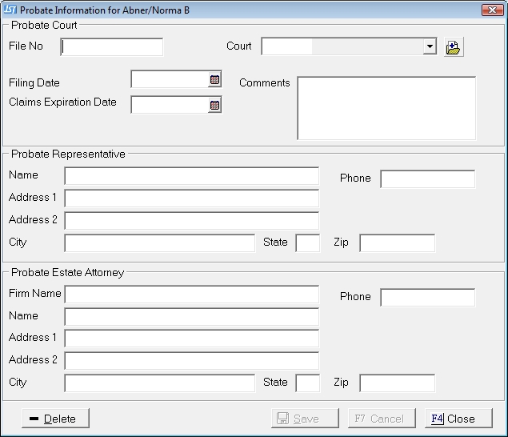Click the Probate Representative Phone field
This screenshot has width=508, height=437.
[427, 179]
